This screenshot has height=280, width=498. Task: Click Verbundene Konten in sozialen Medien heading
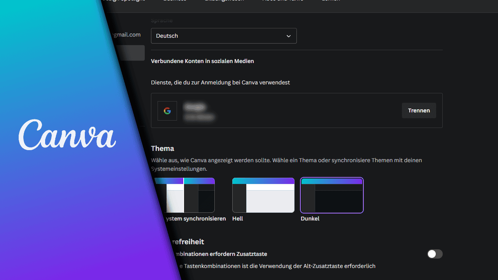point(202,61)
